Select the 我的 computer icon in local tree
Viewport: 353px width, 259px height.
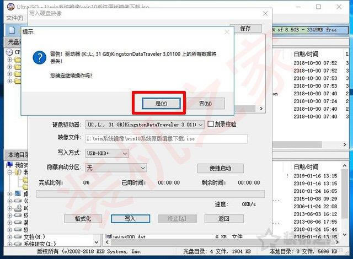[x=9, y=165]
